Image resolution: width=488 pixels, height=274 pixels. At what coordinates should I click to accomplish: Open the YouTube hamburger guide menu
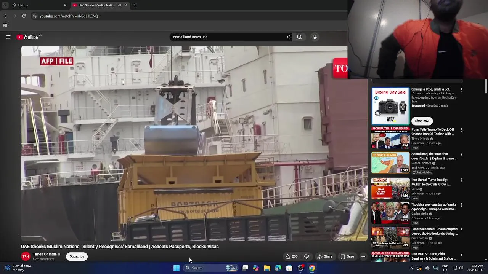pos(8,37)
